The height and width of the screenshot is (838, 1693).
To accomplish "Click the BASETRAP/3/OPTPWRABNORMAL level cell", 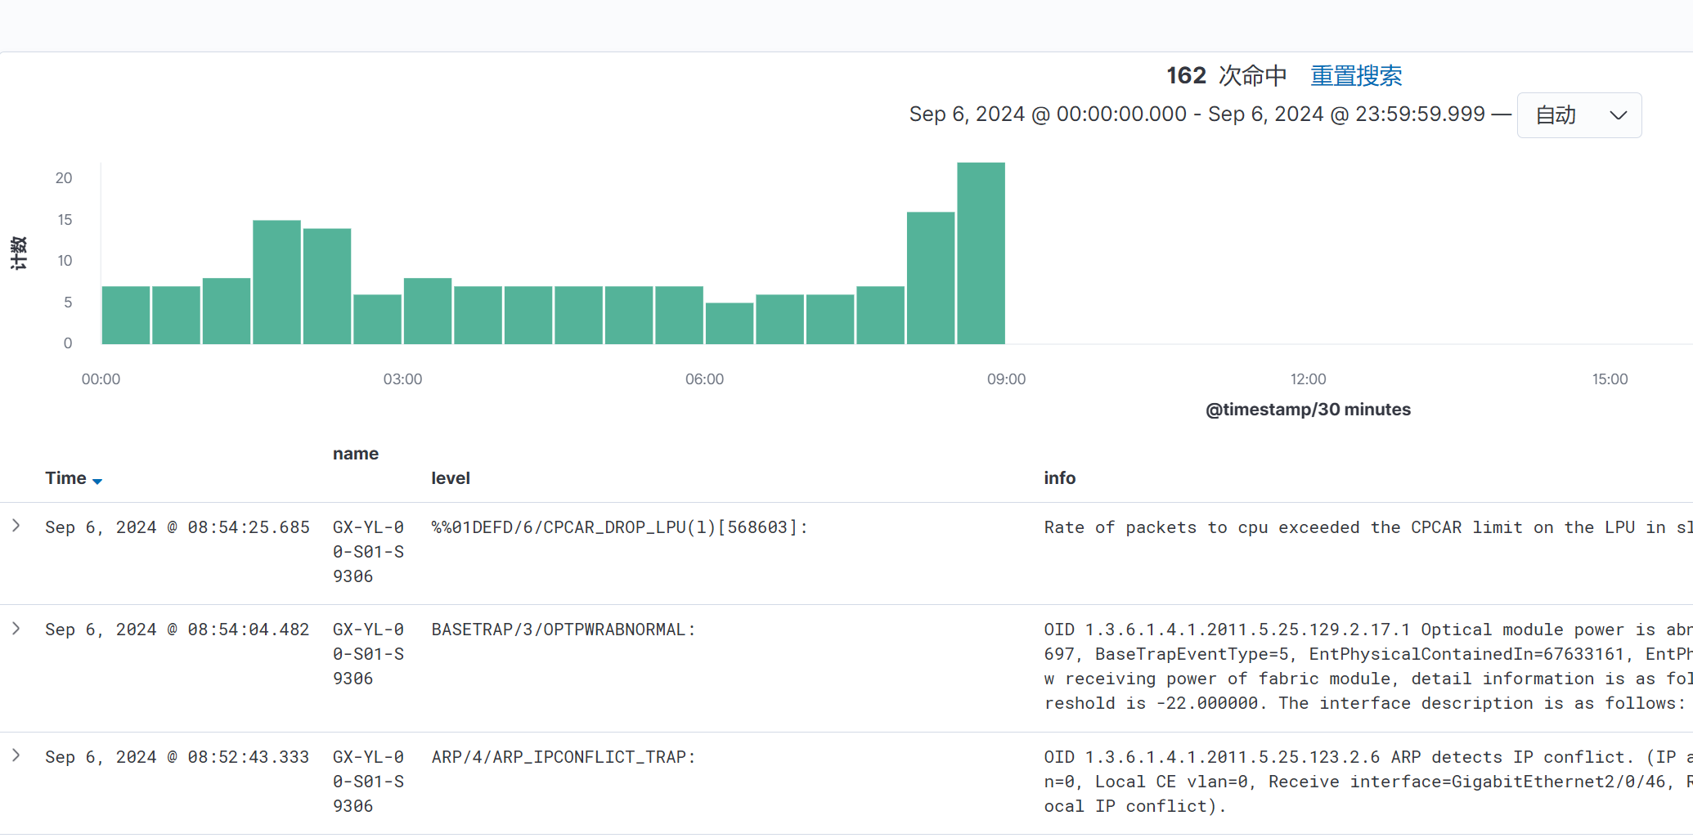I will (x=564, y=630).
